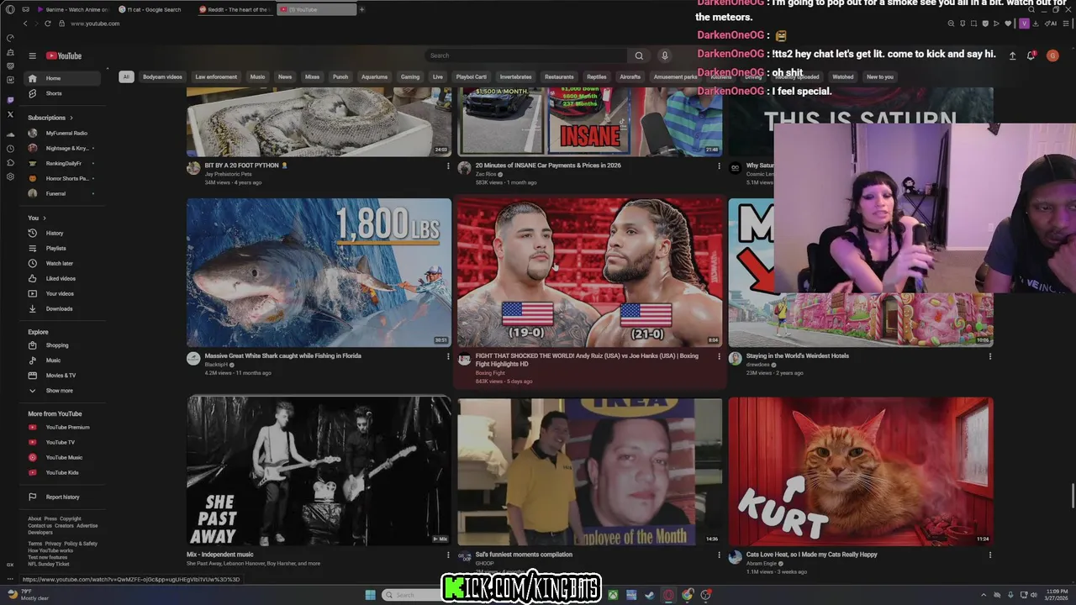
Task: Click the Windows Start button
Action: click(x=370, y=595)
